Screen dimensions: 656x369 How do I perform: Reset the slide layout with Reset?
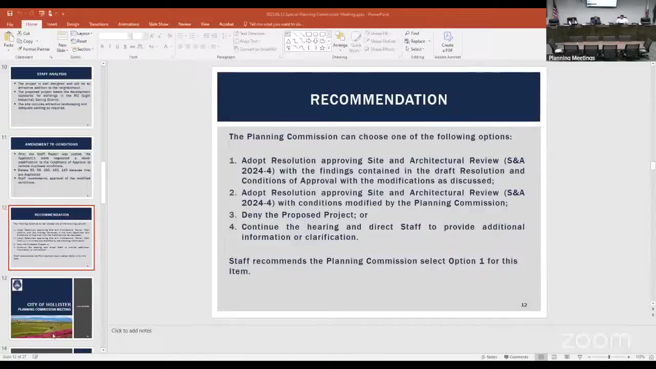coord(79,42)
